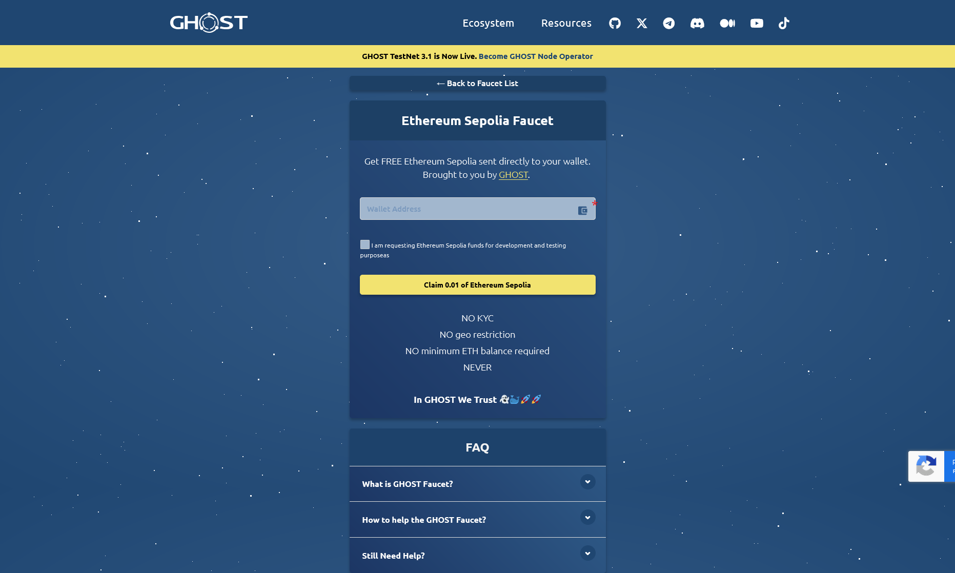Click the GHOST logo in header
The image size is (955, 573).
pos(209,23)
